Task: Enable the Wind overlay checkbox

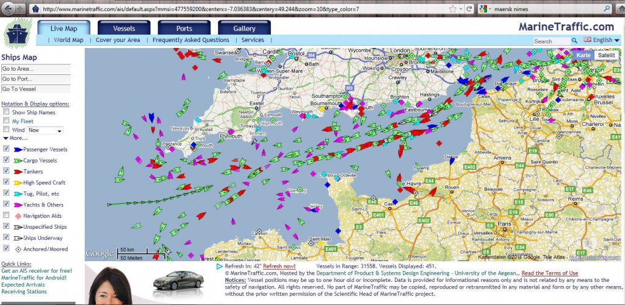Action: [x=6, y=129]
